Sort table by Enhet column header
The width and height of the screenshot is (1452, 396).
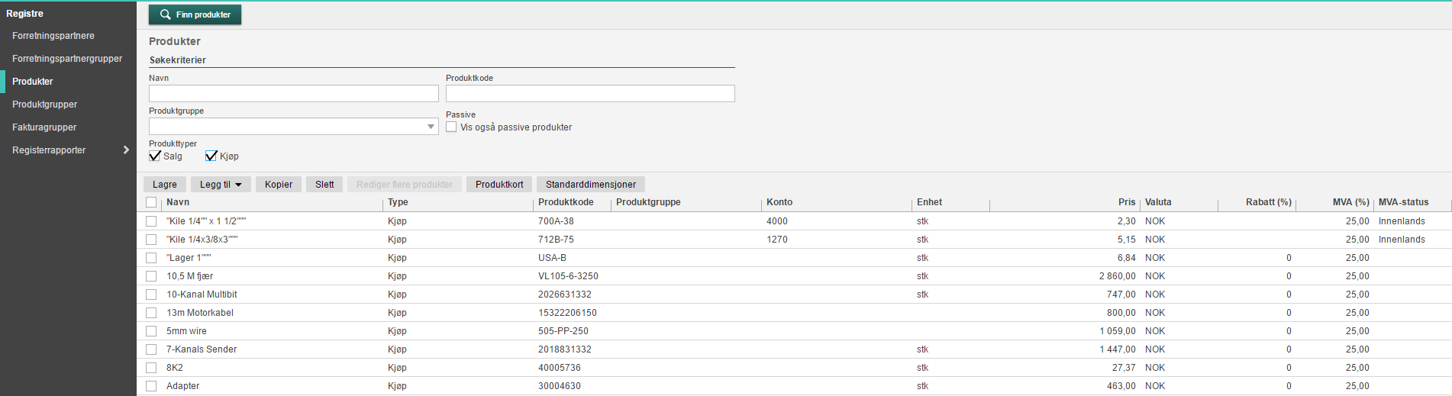pyautogui.click(x=930, y=202)
